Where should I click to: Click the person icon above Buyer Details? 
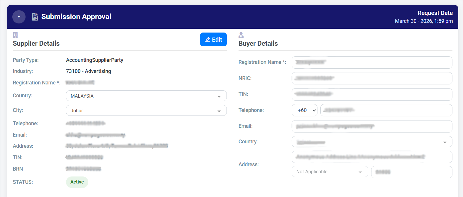tap(241, 35)
